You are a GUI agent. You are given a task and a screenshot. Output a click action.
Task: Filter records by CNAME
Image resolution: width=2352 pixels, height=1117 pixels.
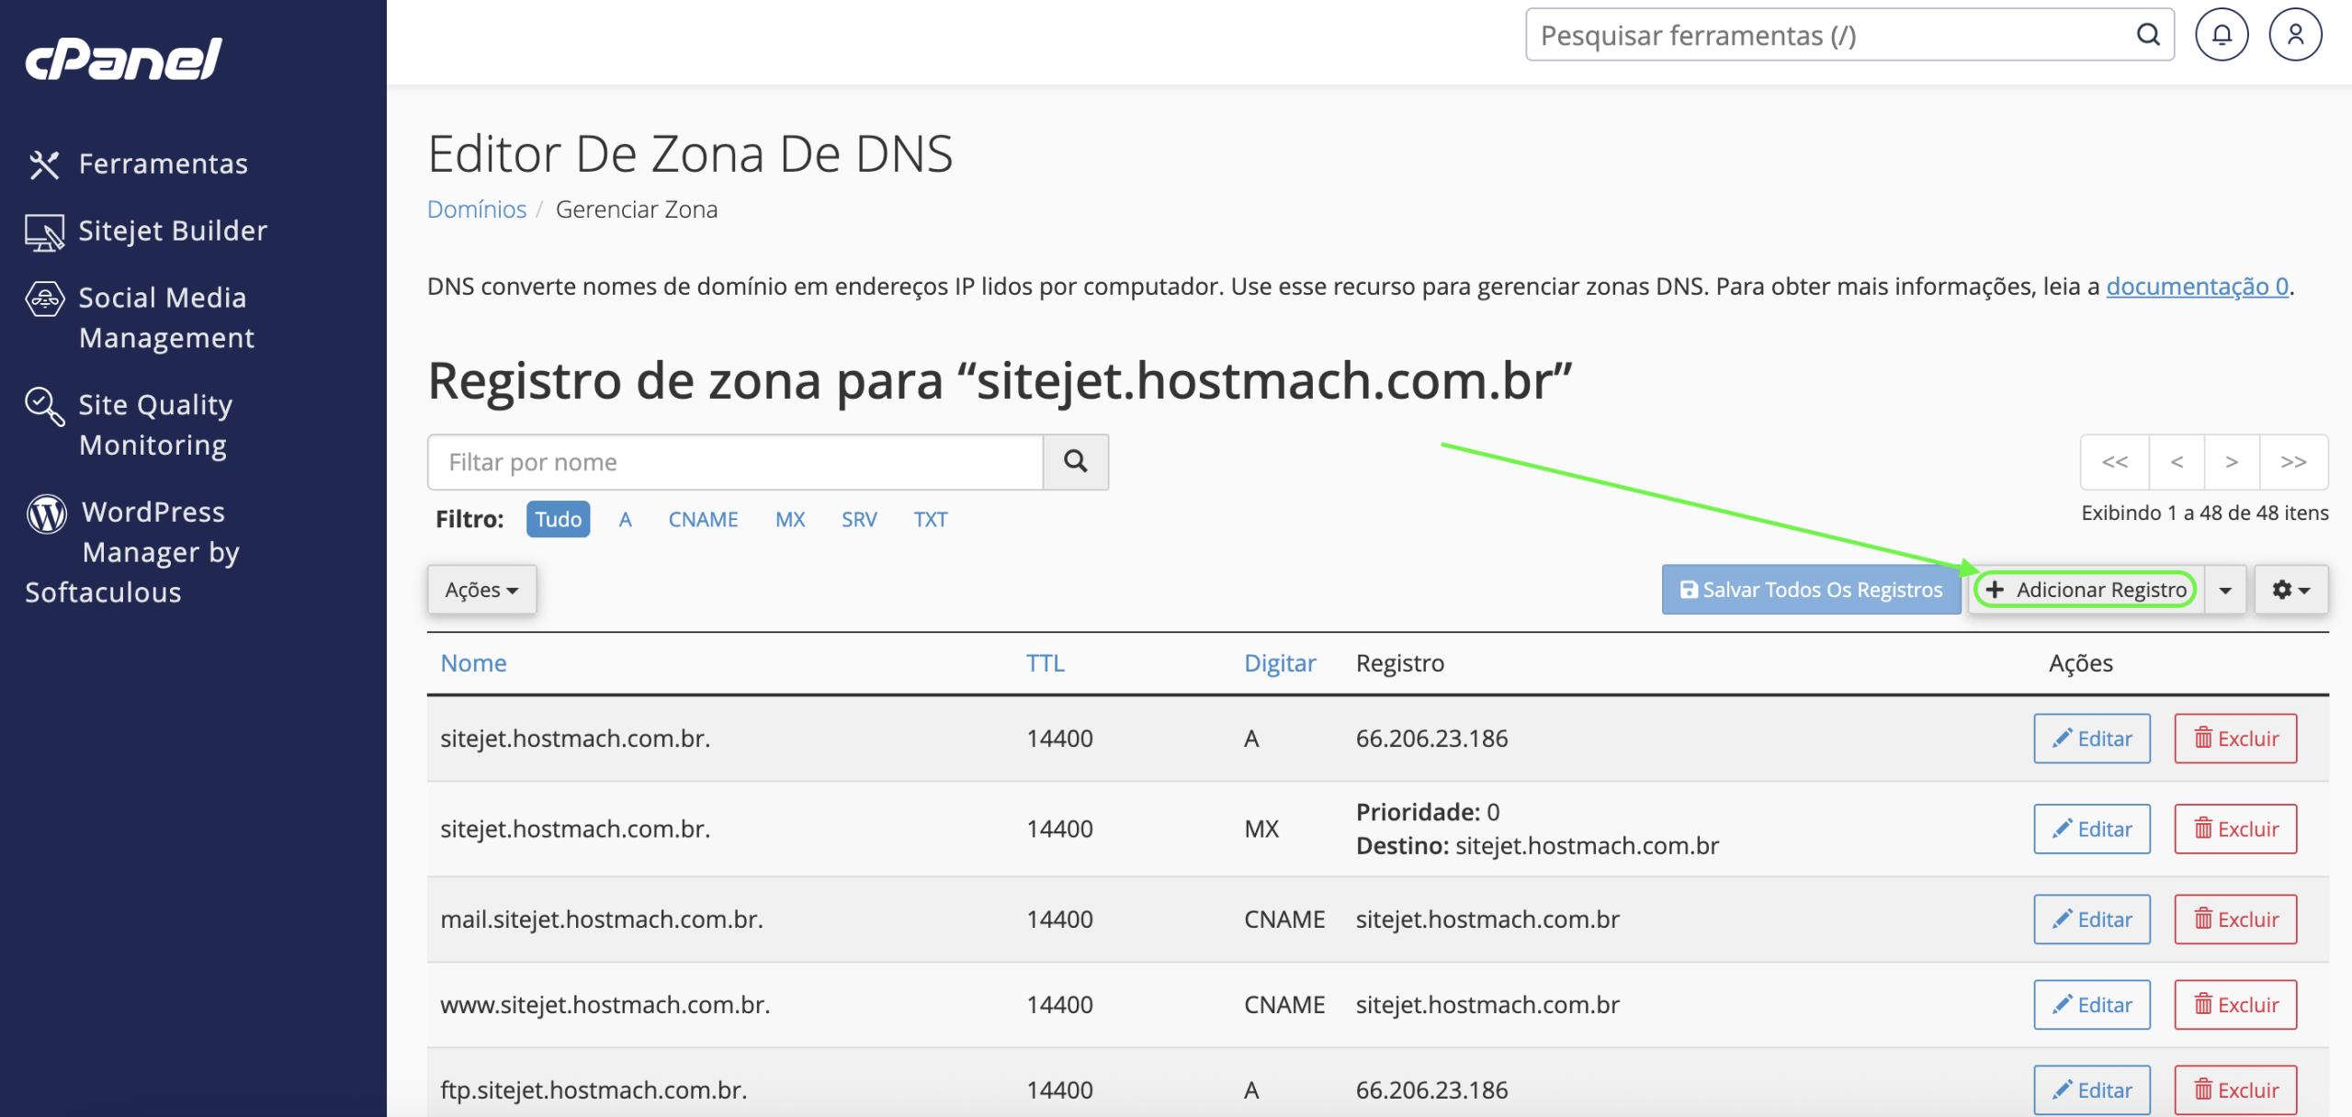point(703,519)
